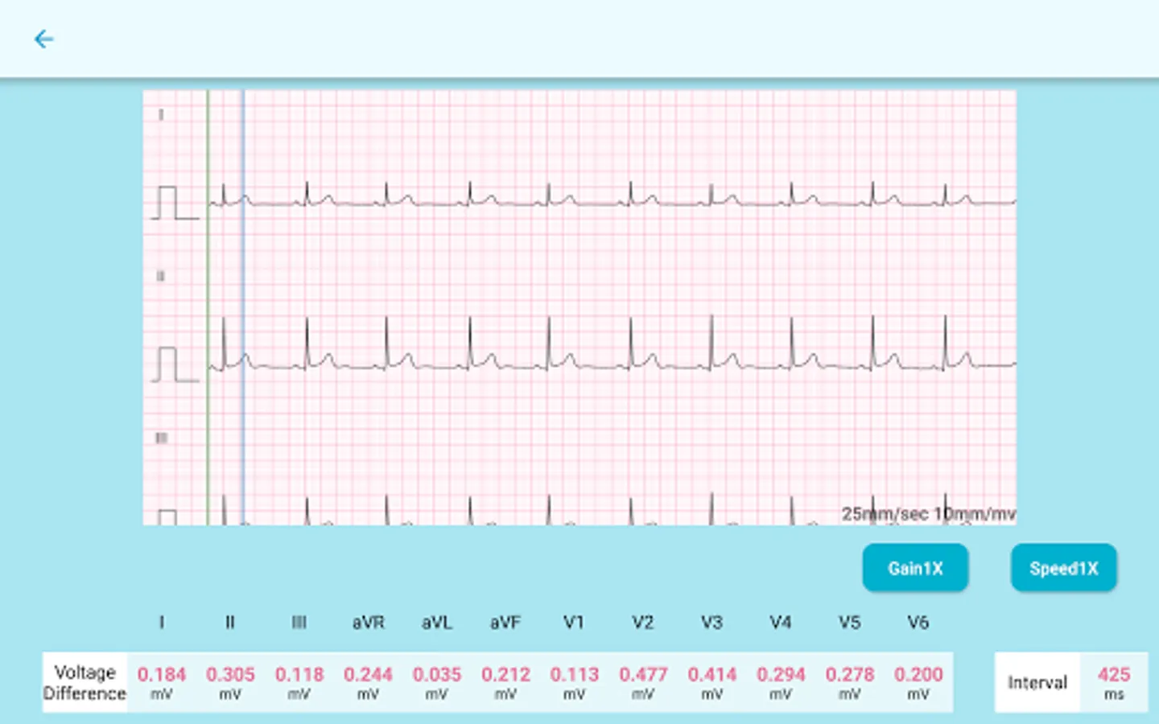Viewport: 1159px width, 724px height.
Task: Tap the Gain1X button
Action: coord(915,568)
